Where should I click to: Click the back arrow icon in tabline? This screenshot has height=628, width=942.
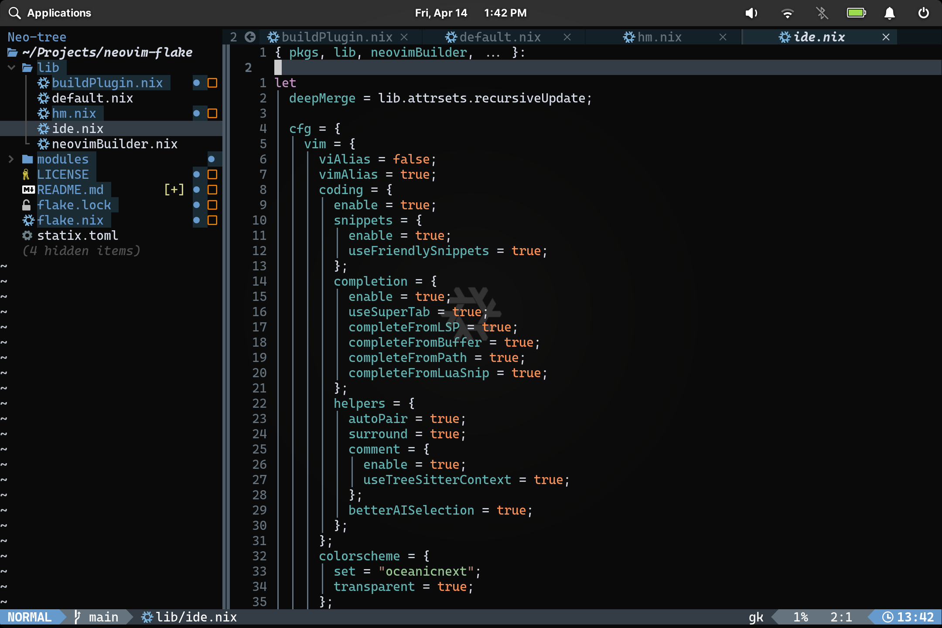pyautogui.click(x=250, y=37)
